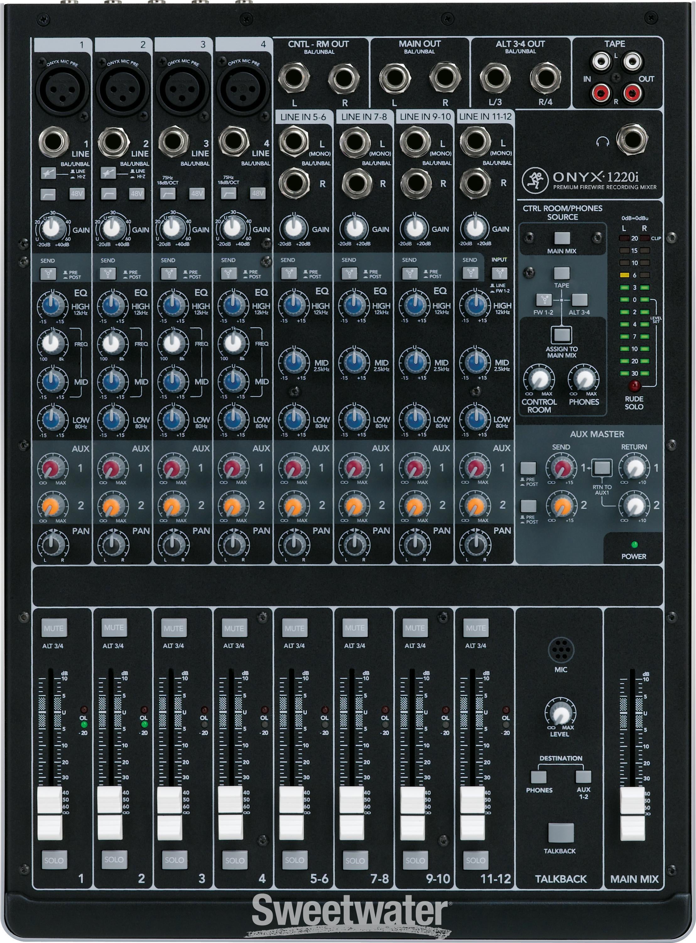Solo channel 2
Viewport: 696px width, 943px height.
pyautogui.click(x=114, y=859)
